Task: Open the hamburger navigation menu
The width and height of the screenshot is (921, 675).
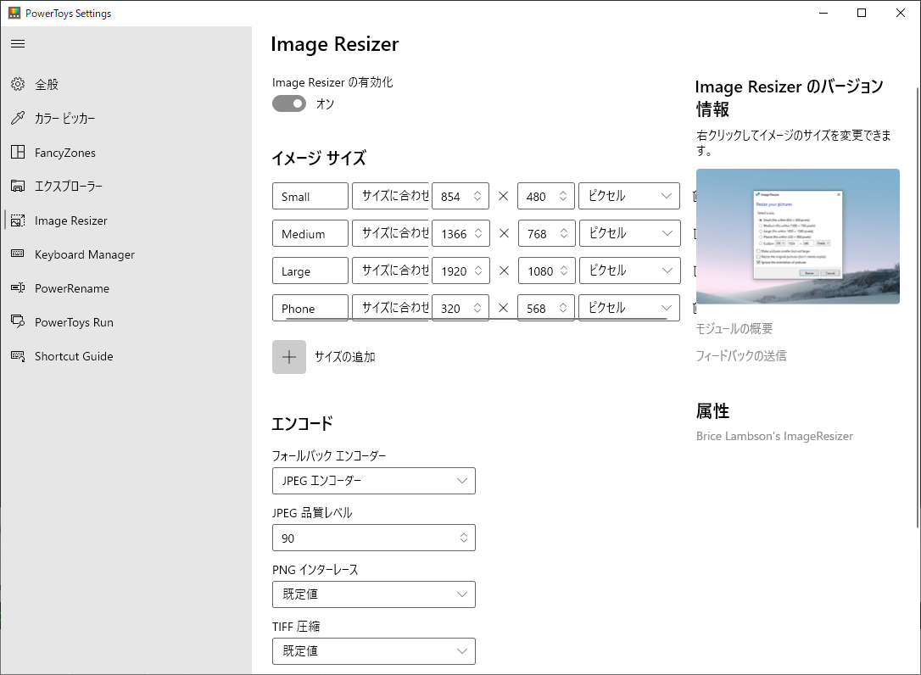Action: point(18,43)
